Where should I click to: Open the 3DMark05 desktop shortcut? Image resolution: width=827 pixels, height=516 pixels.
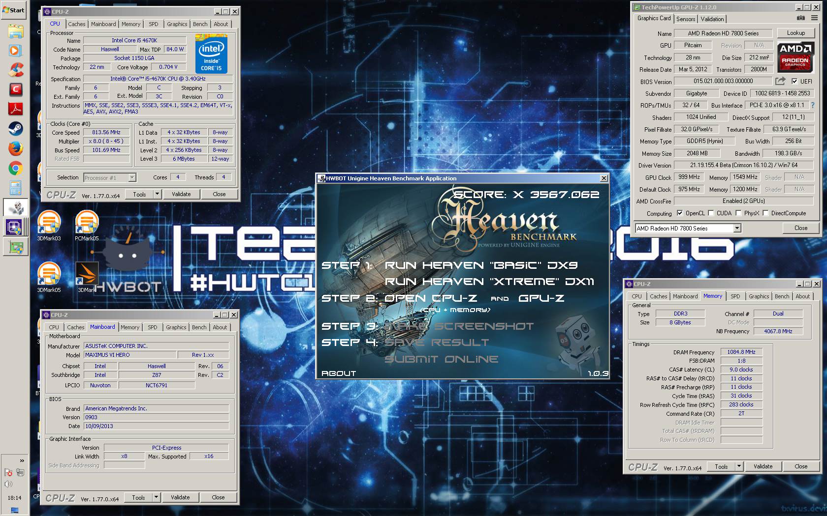49,278
